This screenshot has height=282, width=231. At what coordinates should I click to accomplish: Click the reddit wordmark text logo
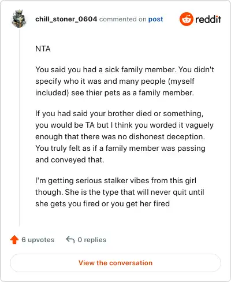click(x=208, y=19)
